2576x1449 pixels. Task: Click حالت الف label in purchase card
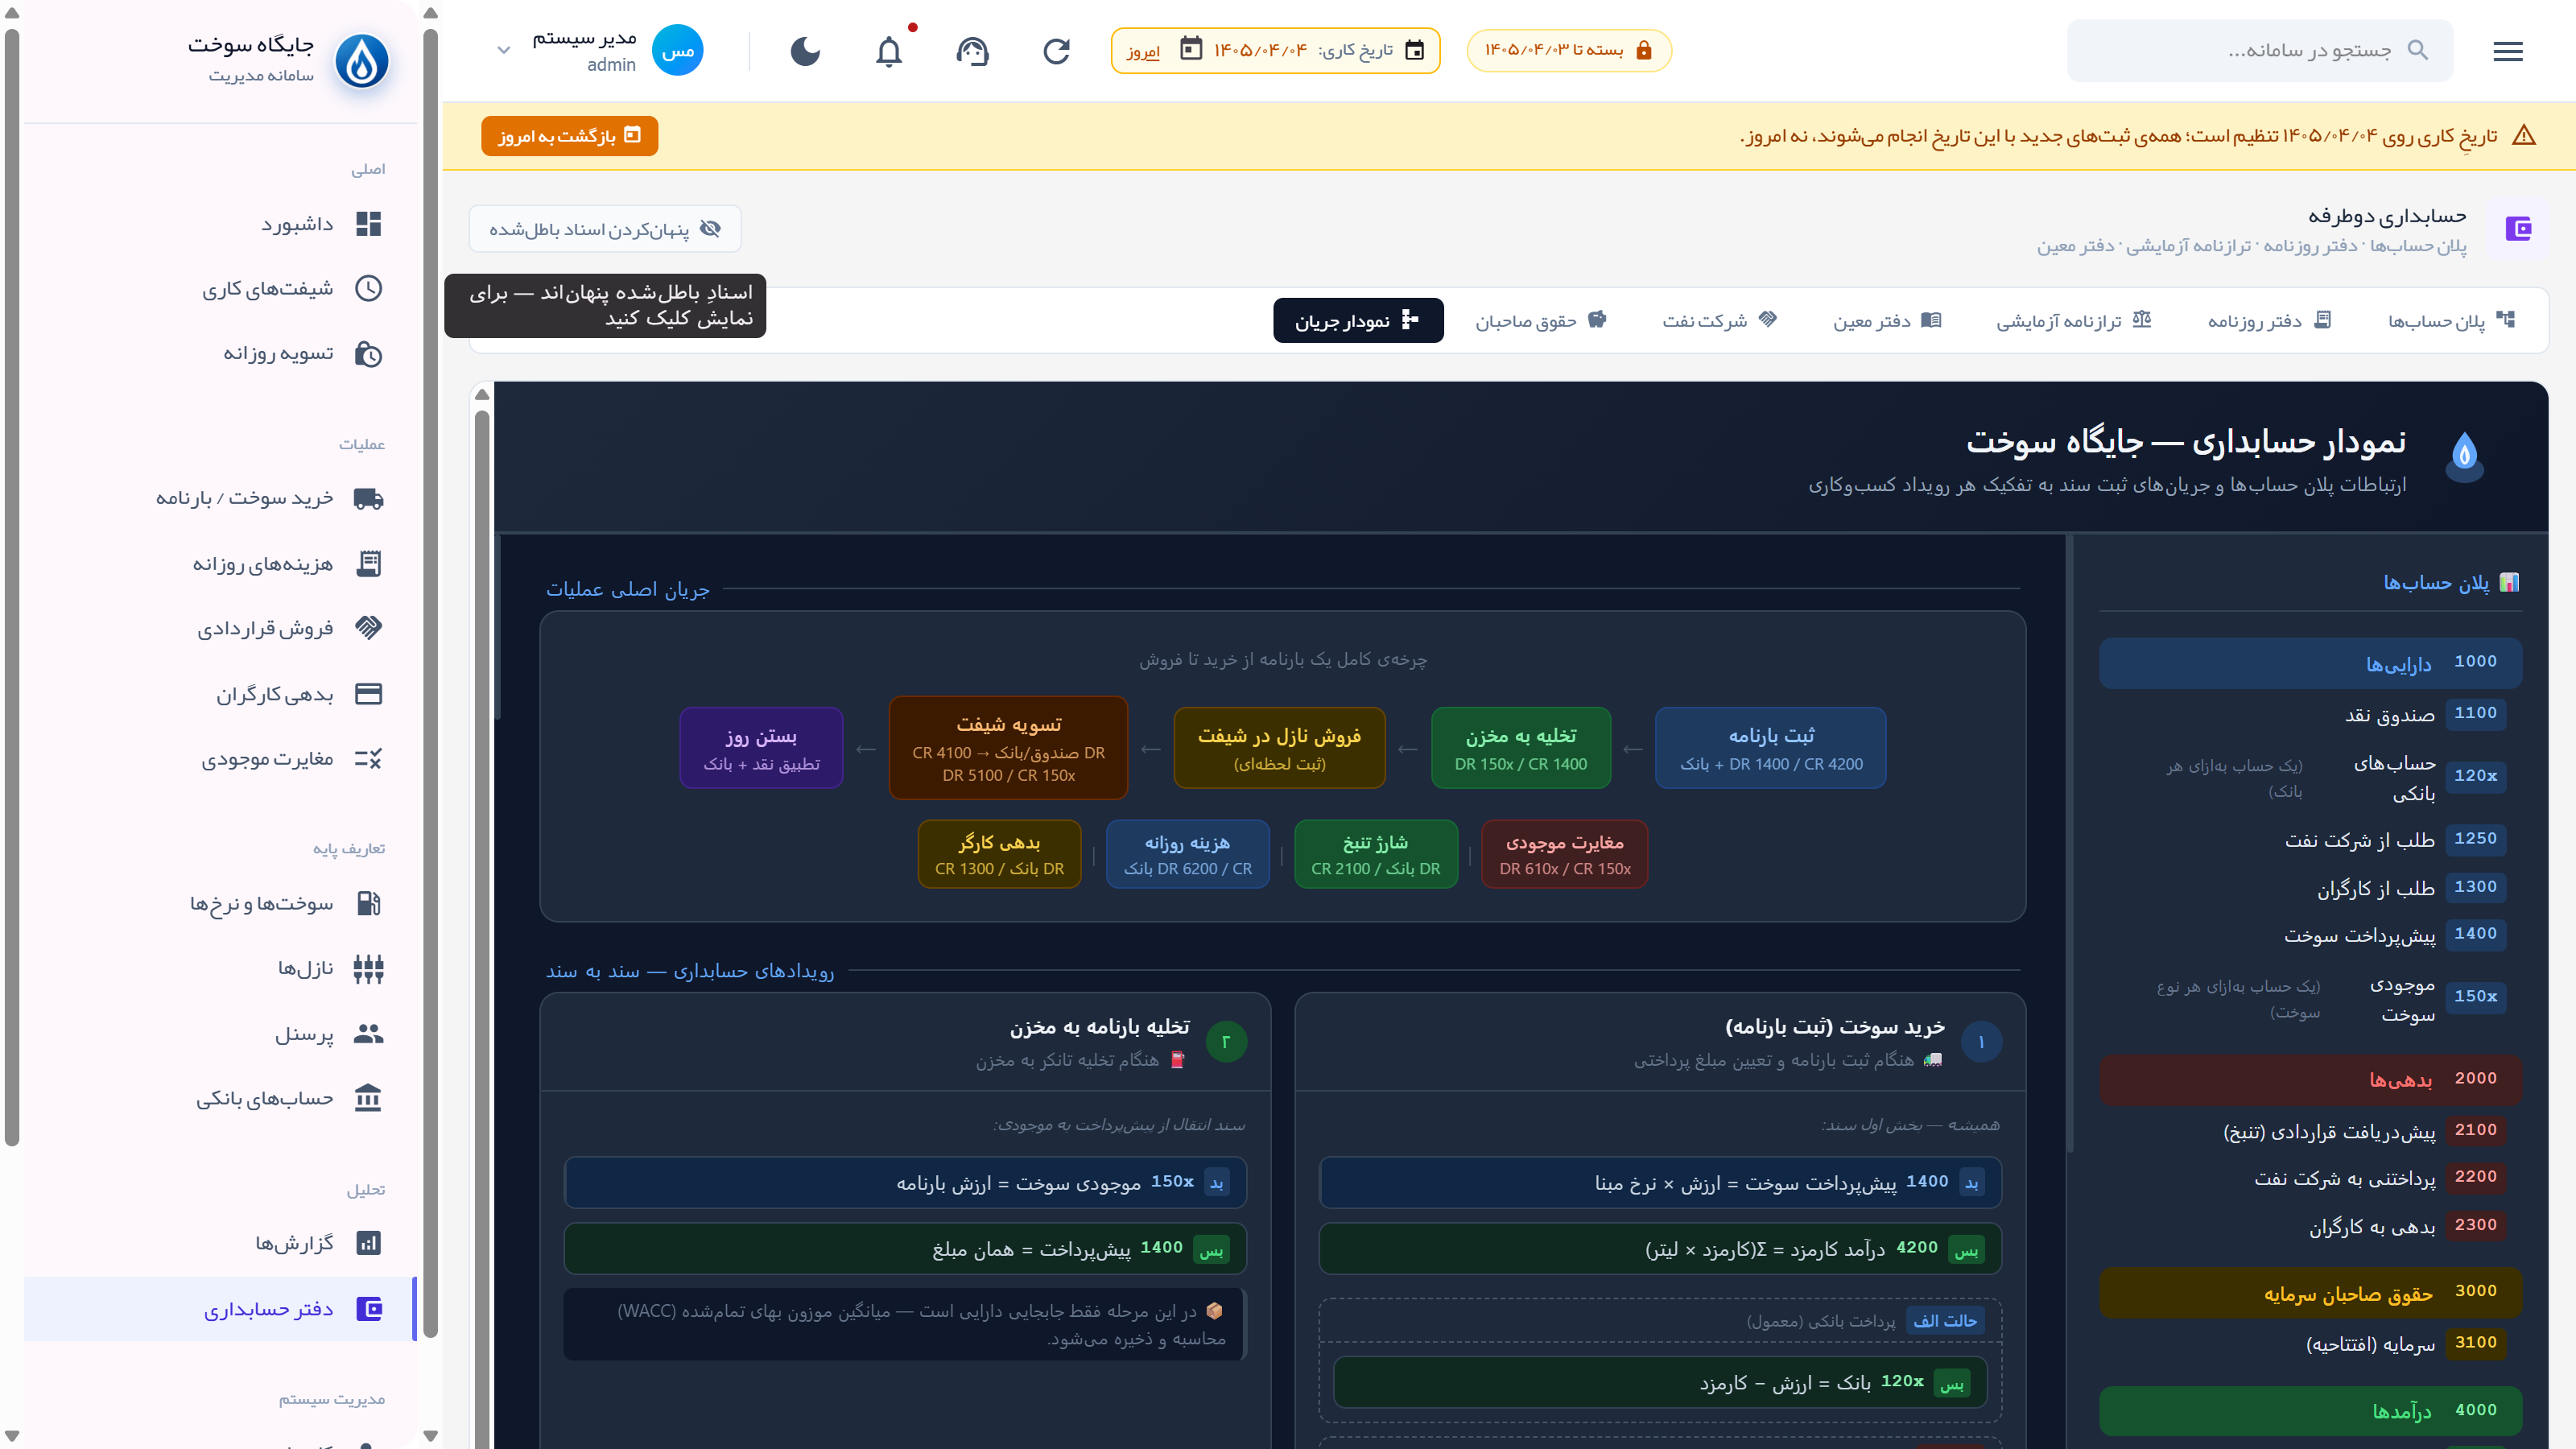[1945, 1321]
